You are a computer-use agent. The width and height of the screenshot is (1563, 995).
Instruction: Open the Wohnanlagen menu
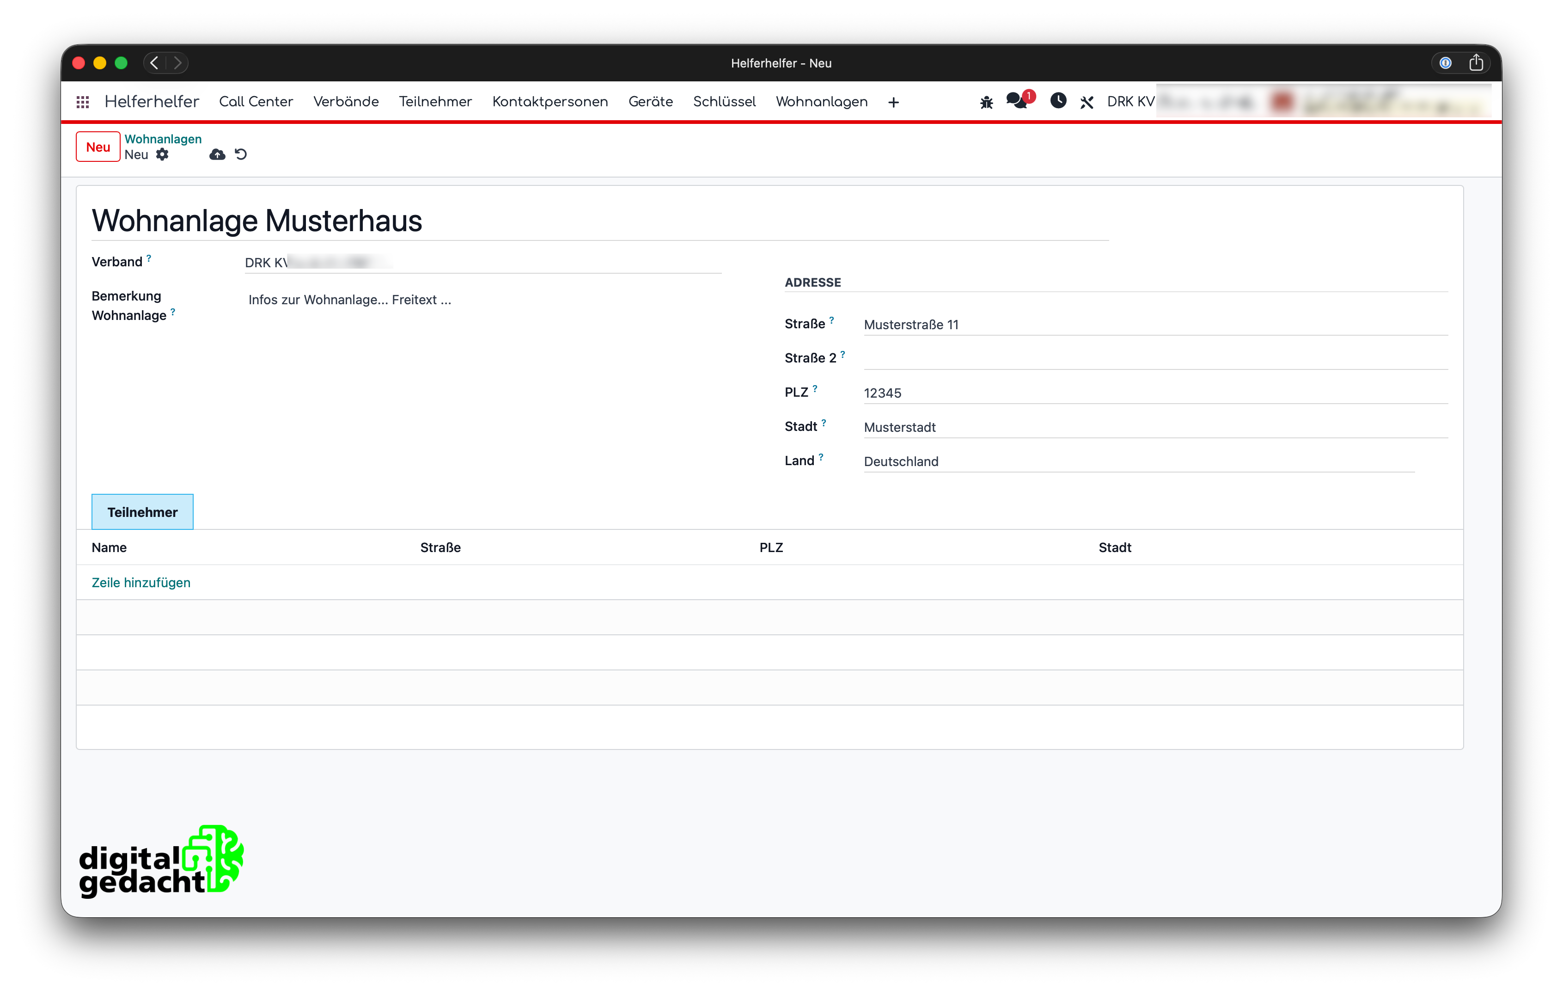[x=821, y=102]
